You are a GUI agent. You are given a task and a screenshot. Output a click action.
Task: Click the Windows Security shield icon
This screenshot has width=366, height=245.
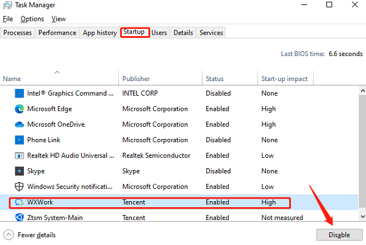(x=18, y=186)
